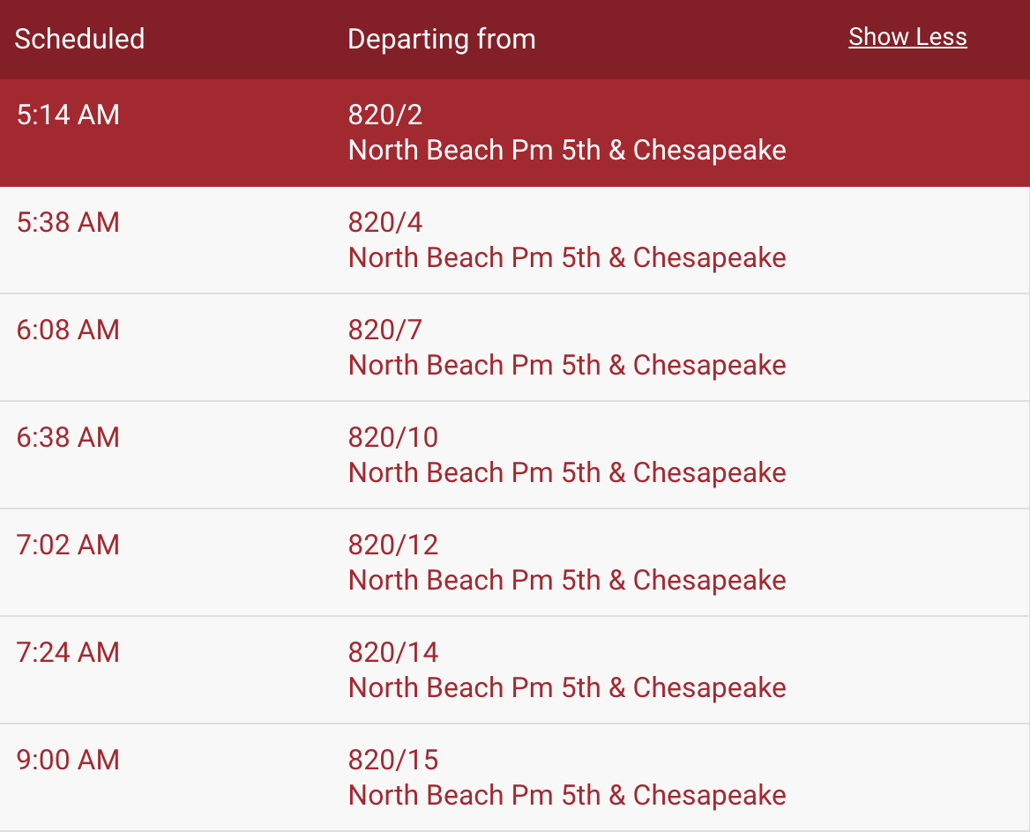Open trip 820/7 details
This screenshot has height=839, width=1030.
(385, 330)
